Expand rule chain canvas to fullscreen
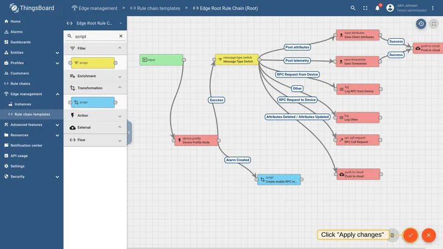The height and width of the screenshot is (249, 443). (x=434, y=24)
